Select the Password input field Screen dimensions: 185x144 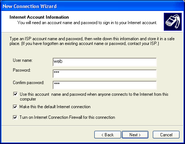pos(105,74)
